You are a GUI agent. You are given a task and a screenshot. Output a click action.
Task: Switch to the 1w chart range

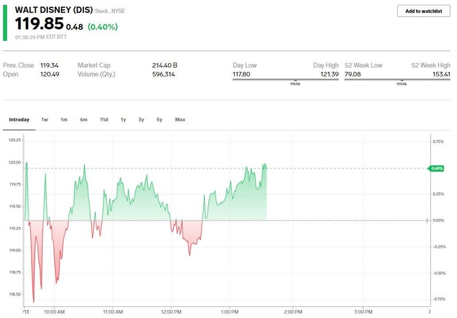pyautogui.click(x=45, y=120)
